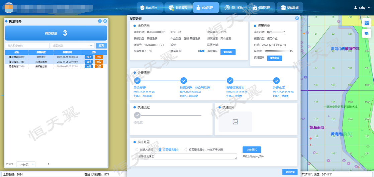
Task: Open the rzhy user account dropdown
Action: pyautogui.click(x=362, y=7)
